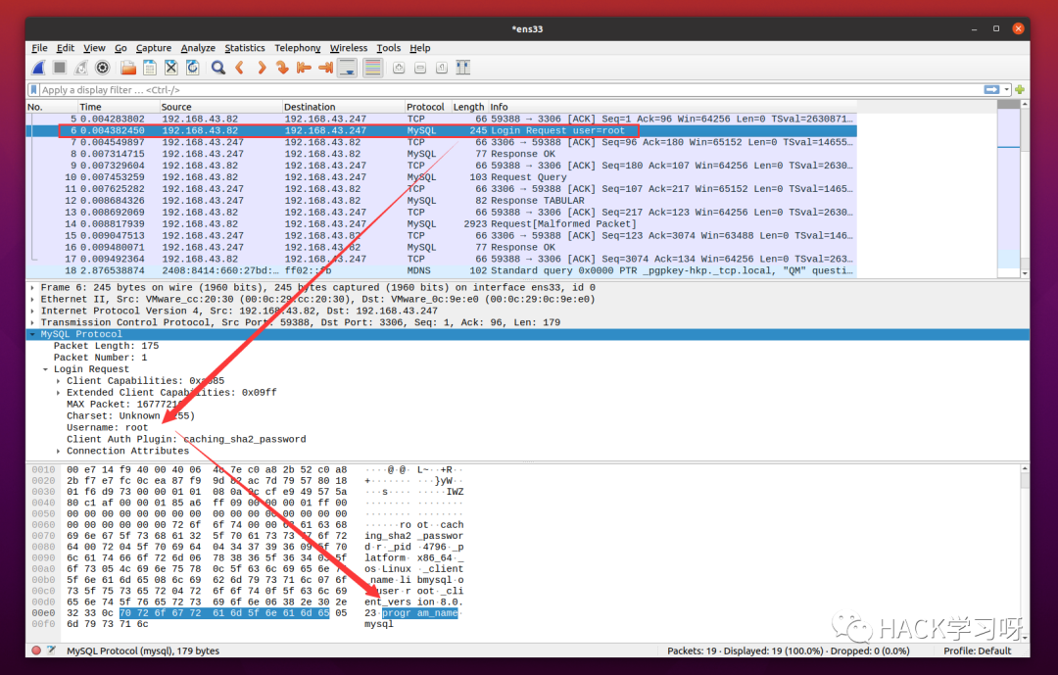Sort by the Time column header
The width and height of the screenshot is (1058, 675).
click(119, 107)
